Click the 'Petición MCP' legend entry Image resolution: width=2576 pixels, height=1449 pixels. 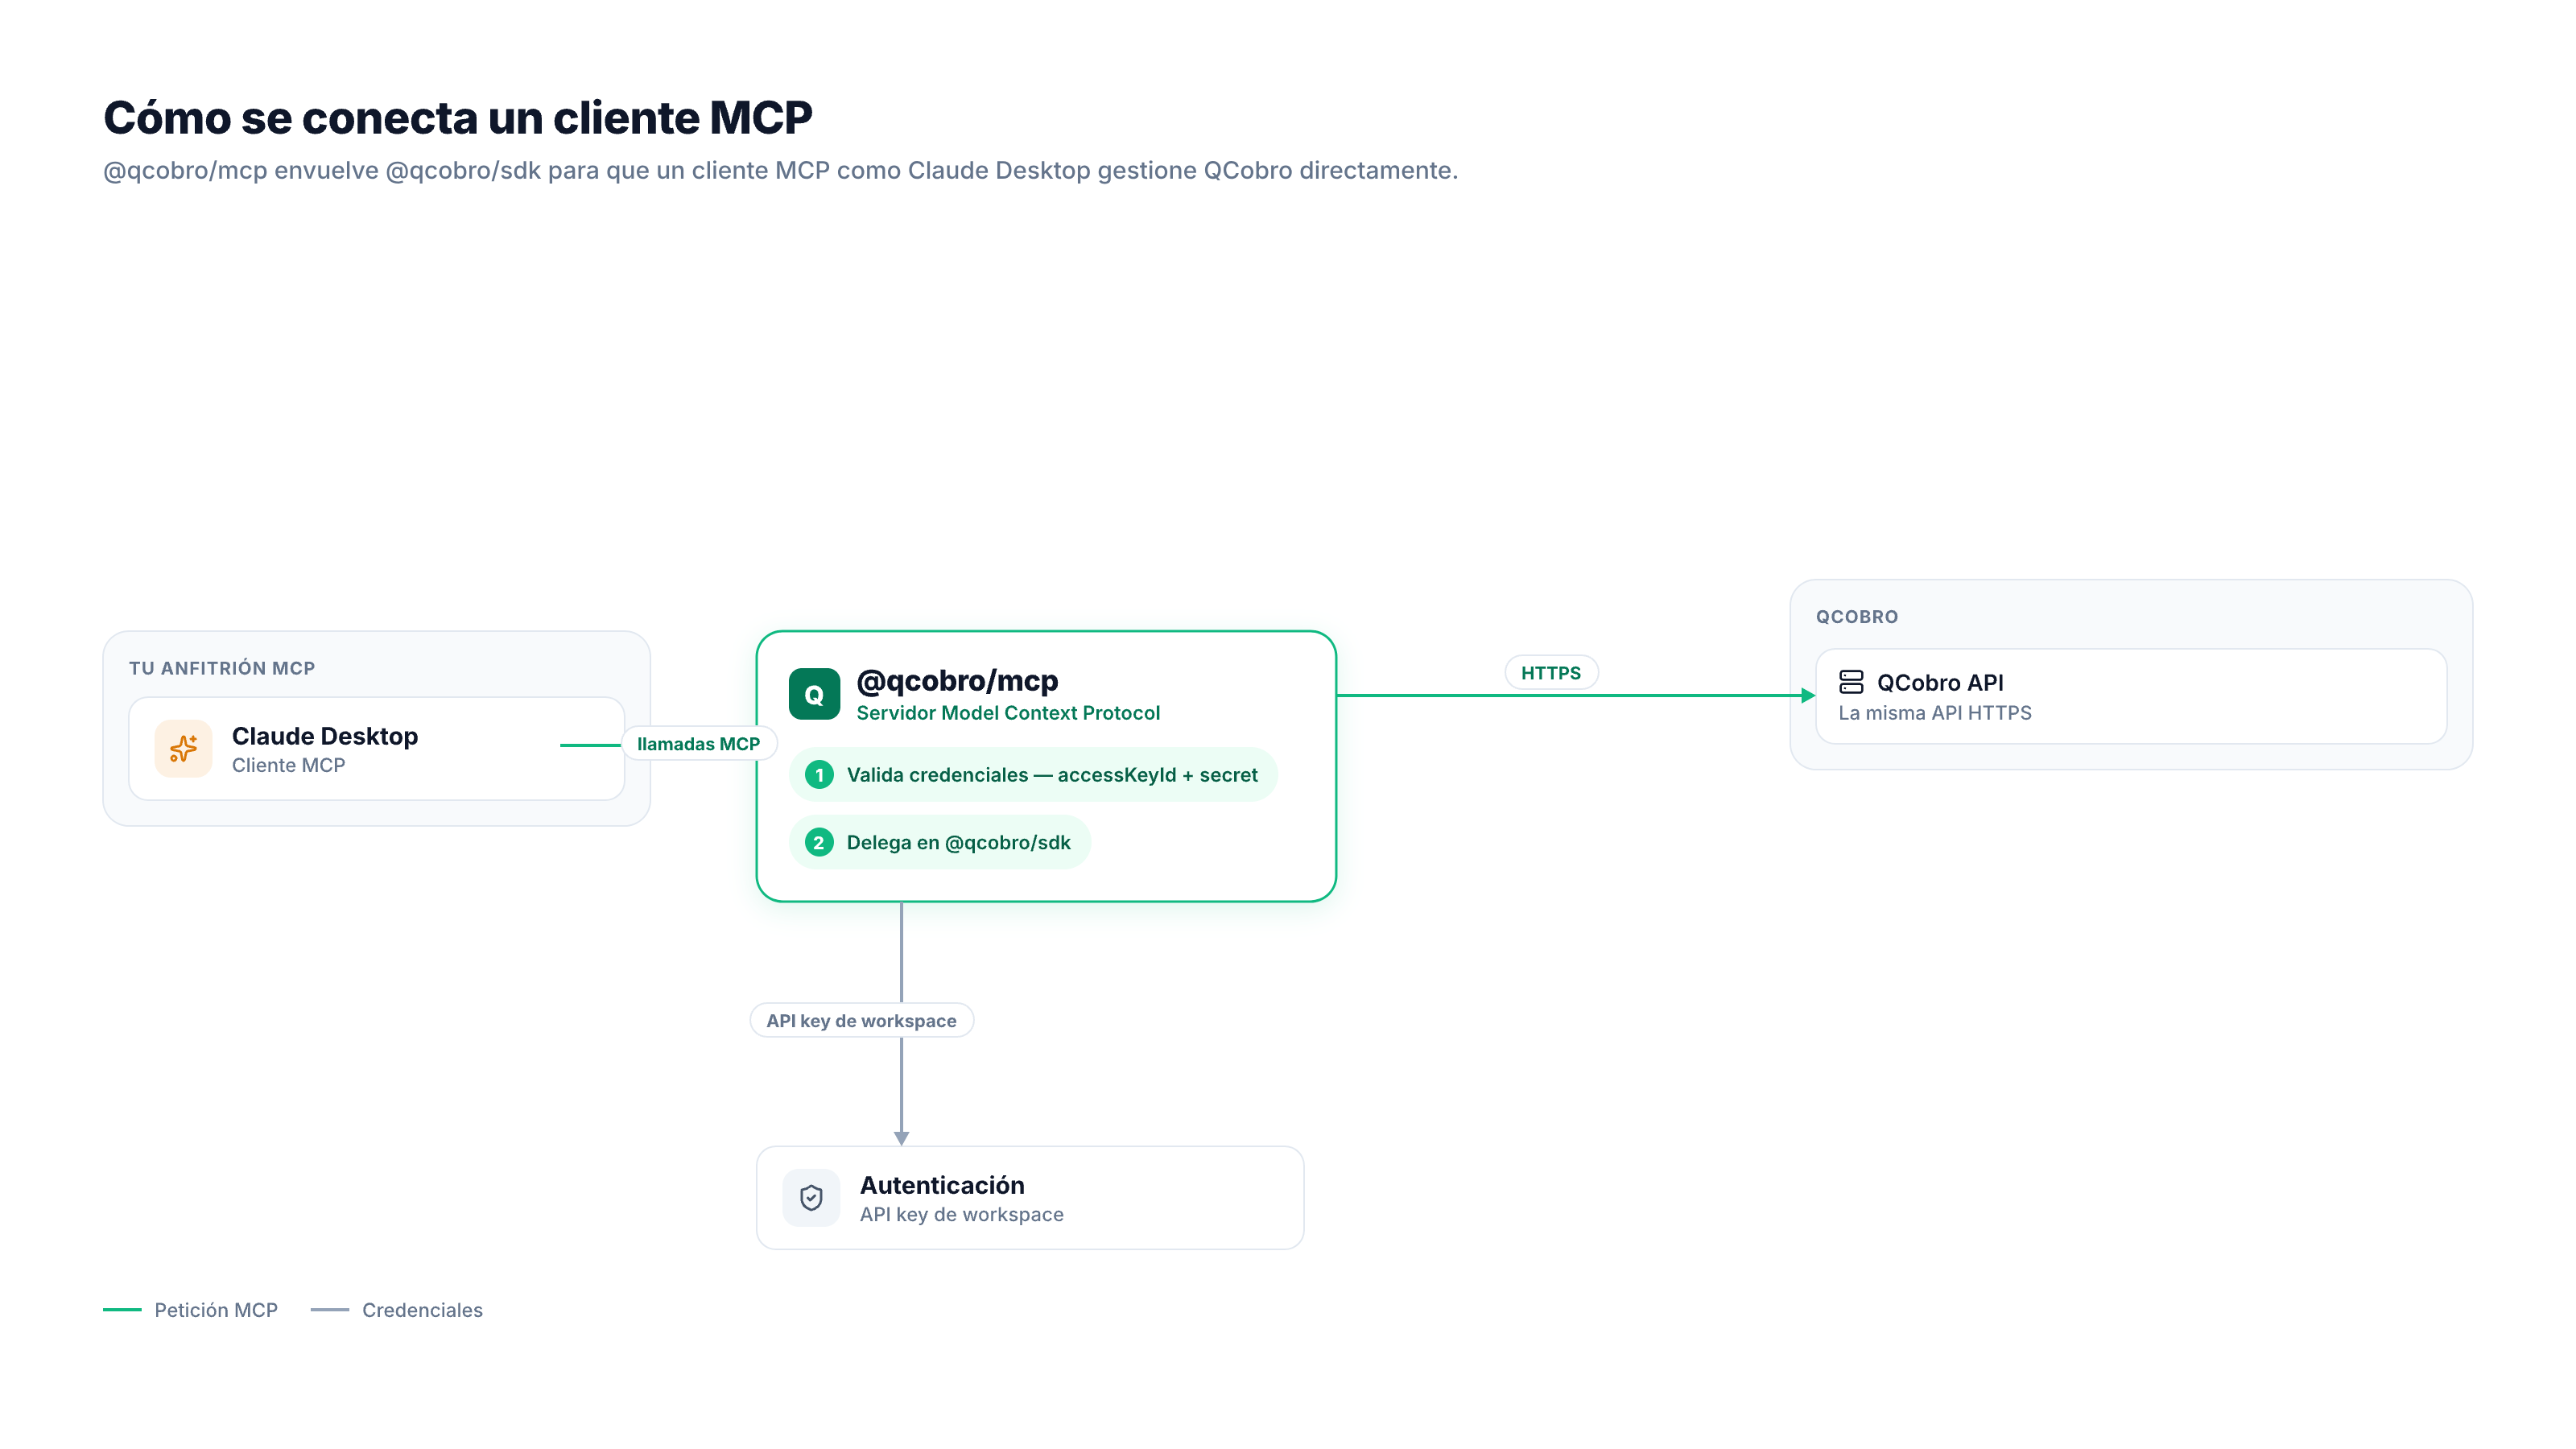(x=190, y=1310)
